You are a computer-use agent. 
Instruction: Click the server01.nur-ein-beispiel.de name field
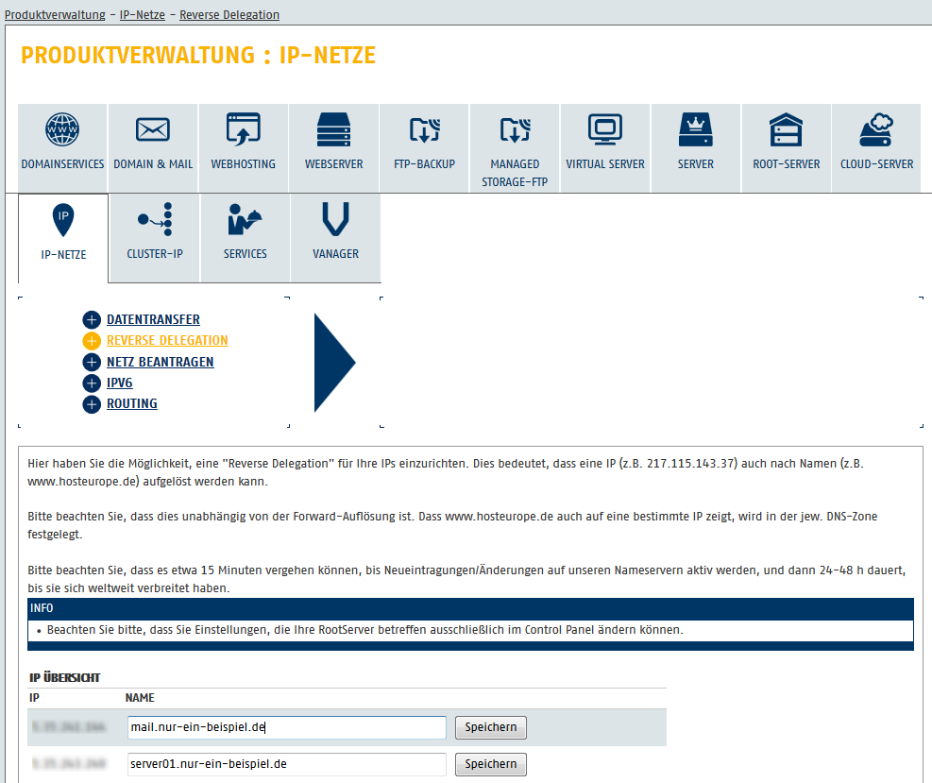click(286, 764)
